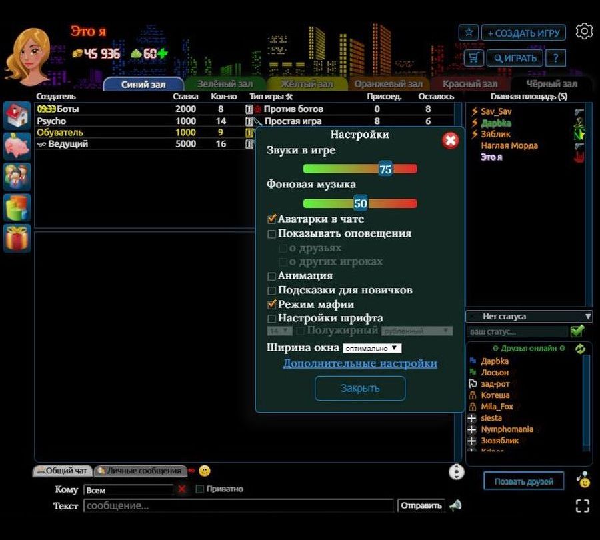Open the emoji smiley picker

(205, 471)
